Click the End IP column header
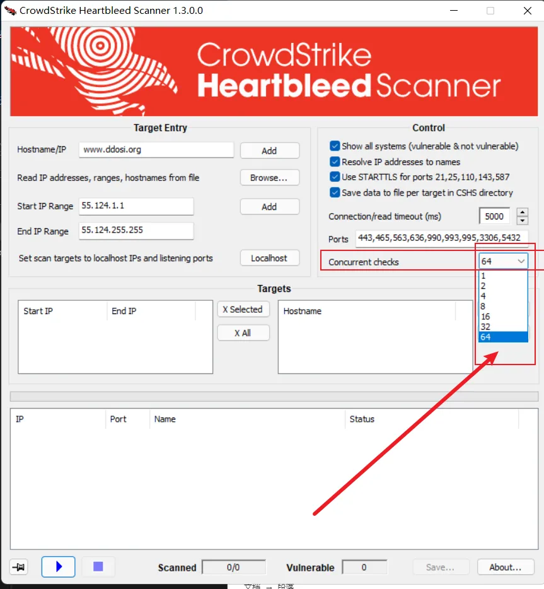This screenshot has width=544, height=589. (x=151, y=311)
